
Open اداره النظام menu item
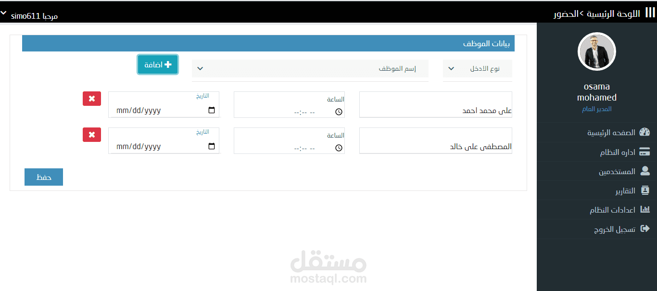597,152
